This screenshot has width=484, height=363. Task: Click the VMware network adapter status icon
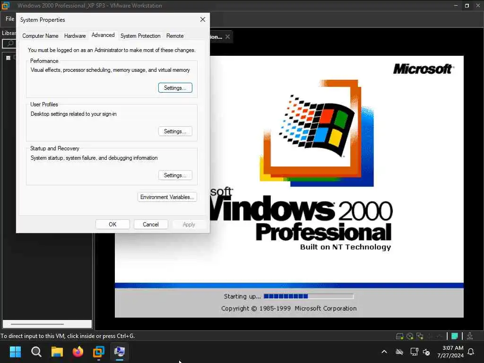420,336
